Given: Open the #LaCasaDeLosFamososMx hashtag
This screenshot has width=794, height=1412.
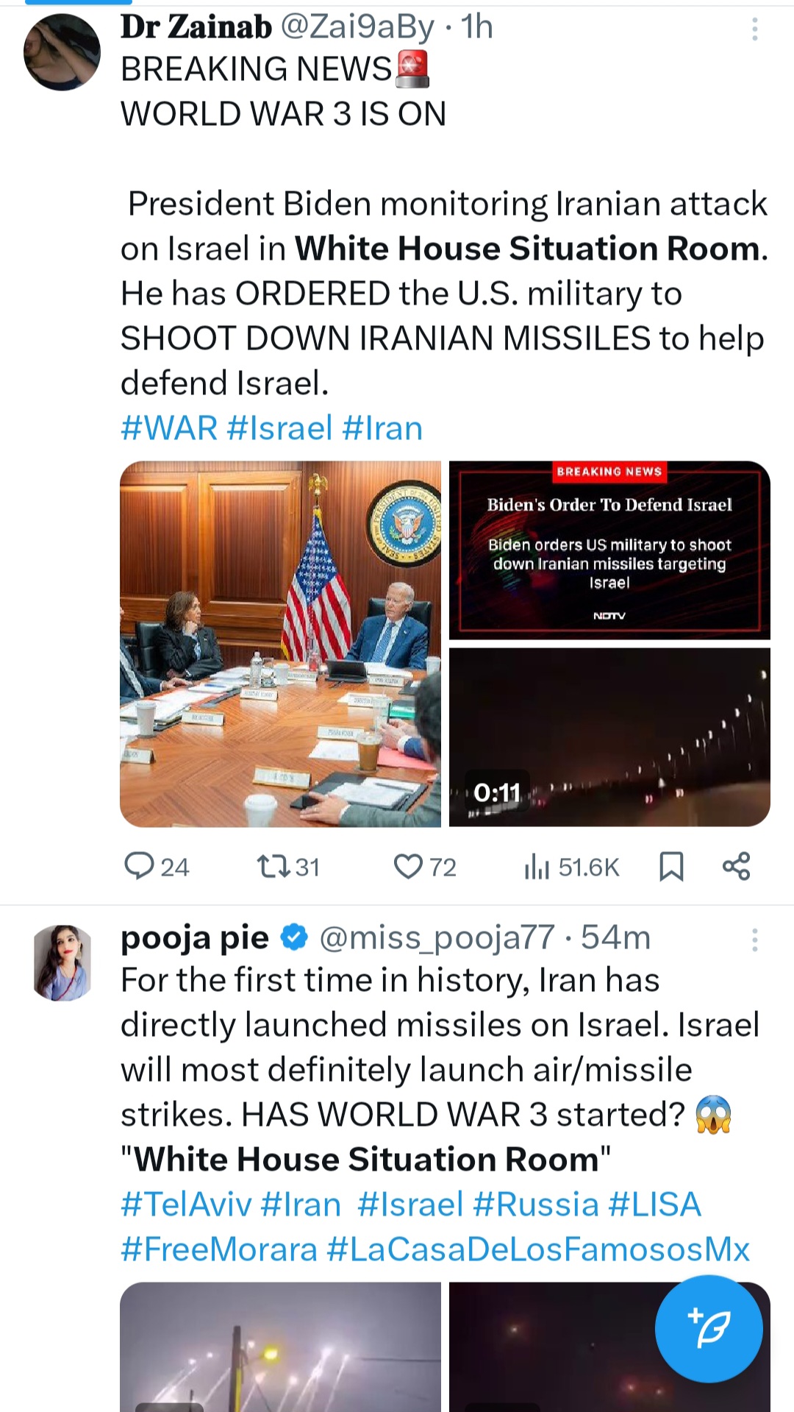Looking at the screenshot, I should click(538, 1249).
